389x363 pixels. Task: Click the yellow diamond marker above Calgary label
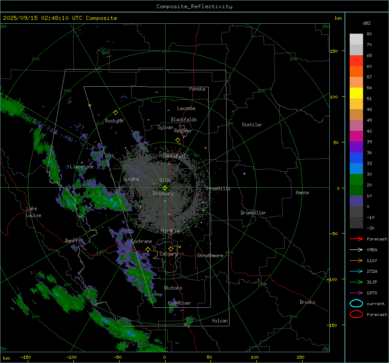(x=171, y=249)
